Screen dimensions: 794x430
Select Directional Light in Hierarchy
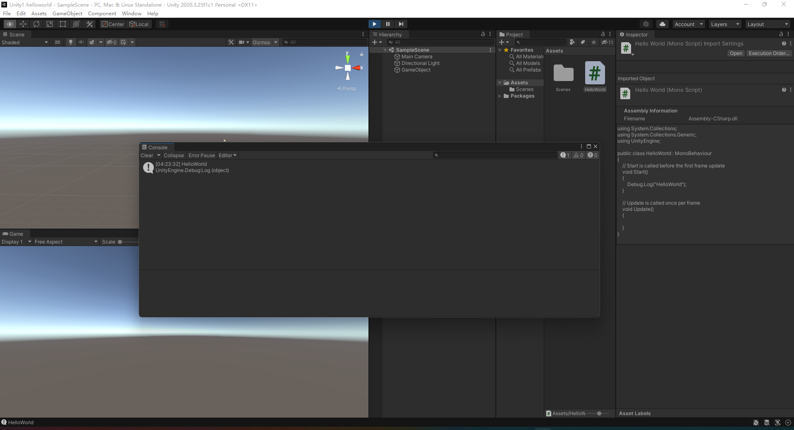(421, 63)
